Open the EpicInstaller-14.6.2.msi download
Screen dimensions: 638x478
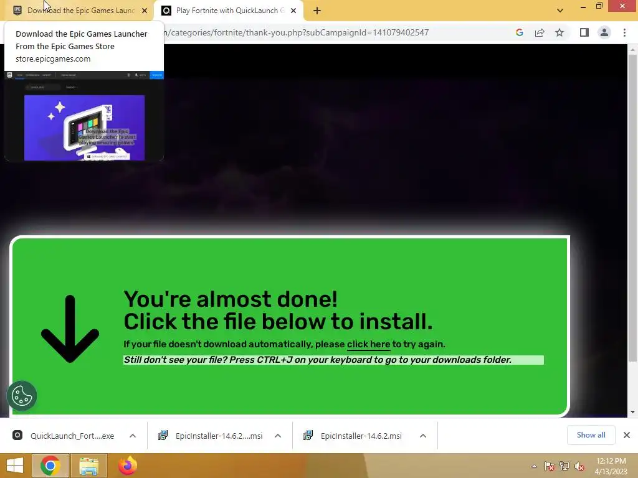click(x=353, y=436)
